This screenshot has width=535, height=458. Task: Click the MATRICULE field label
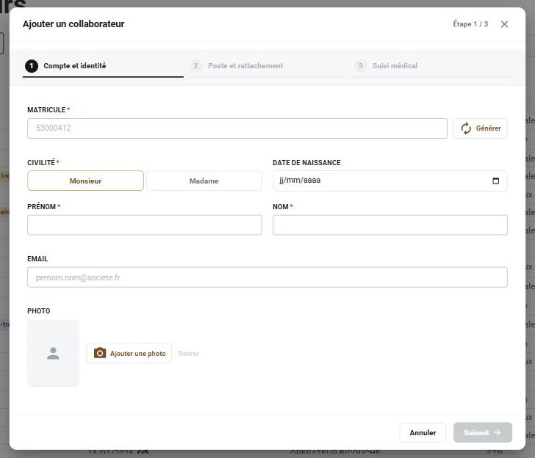tap(46, 110)
